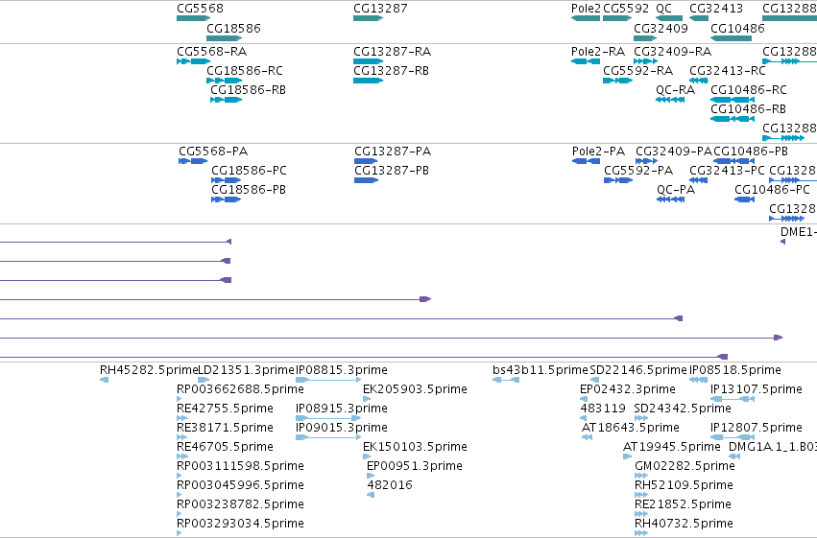Select EST EP00951.3prime
The width and height of the screenshot is (817, 538).
pos(371,476)
